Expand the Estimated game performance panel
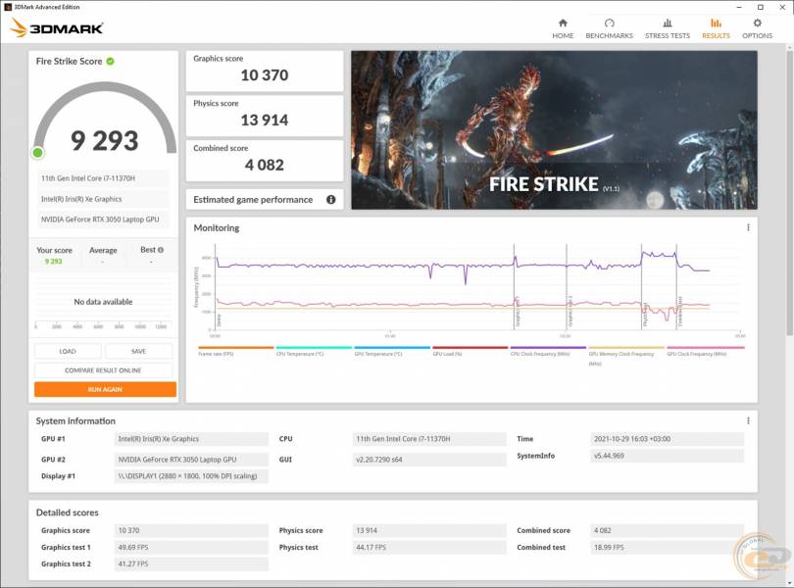 265,200
